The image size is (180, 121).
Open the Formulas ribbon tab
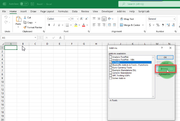coord(63,12)
